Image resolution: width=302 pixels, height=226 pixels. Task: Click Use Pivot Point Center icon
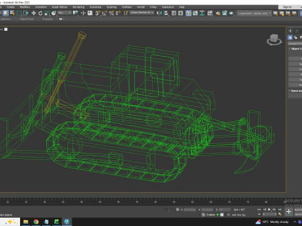[75, 13]
